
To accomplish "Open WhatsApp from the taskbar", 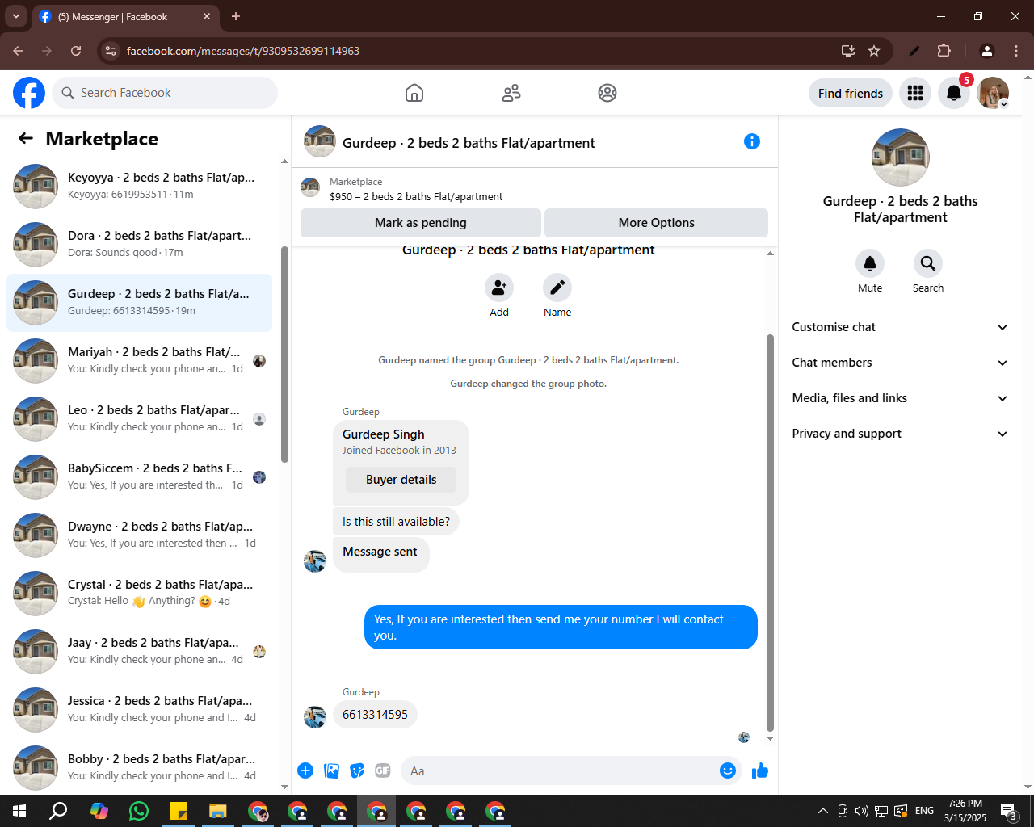I will (139, 811).
